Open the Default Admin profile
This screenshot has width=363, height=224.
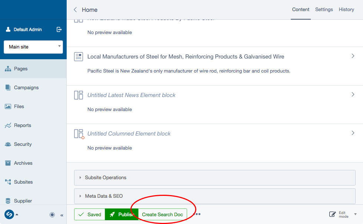24,29
